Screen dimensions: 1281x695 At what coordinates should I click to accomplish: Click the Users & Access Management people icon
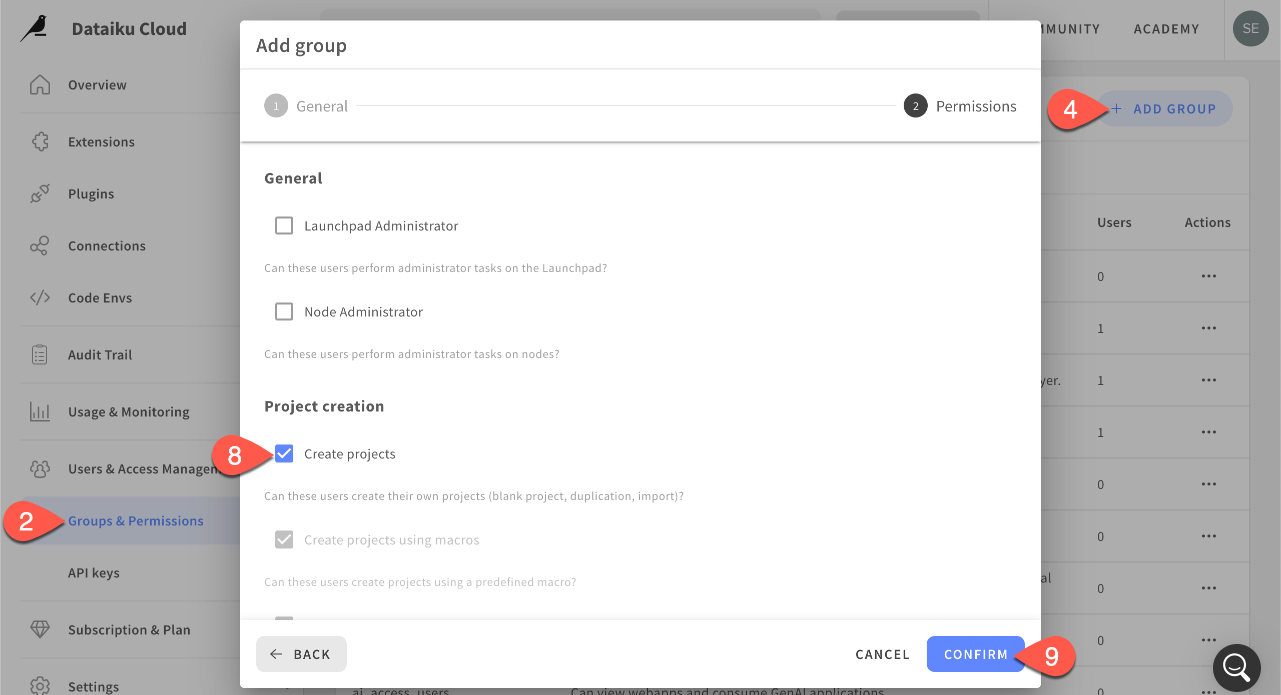(x=40, y=468)
